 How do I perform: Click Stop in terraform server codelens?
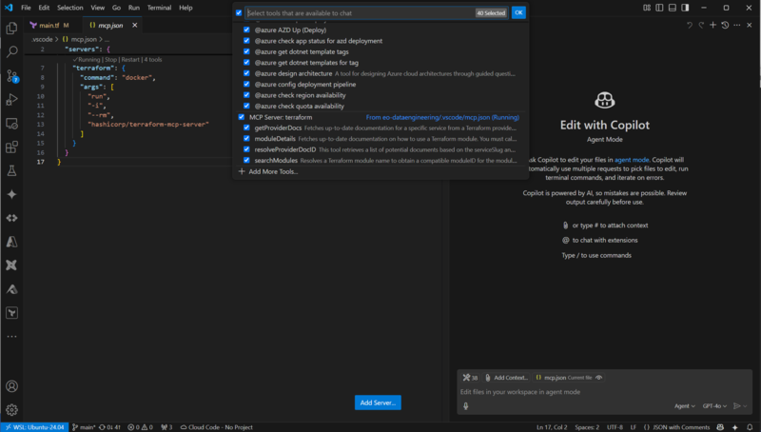pos(110,60)
